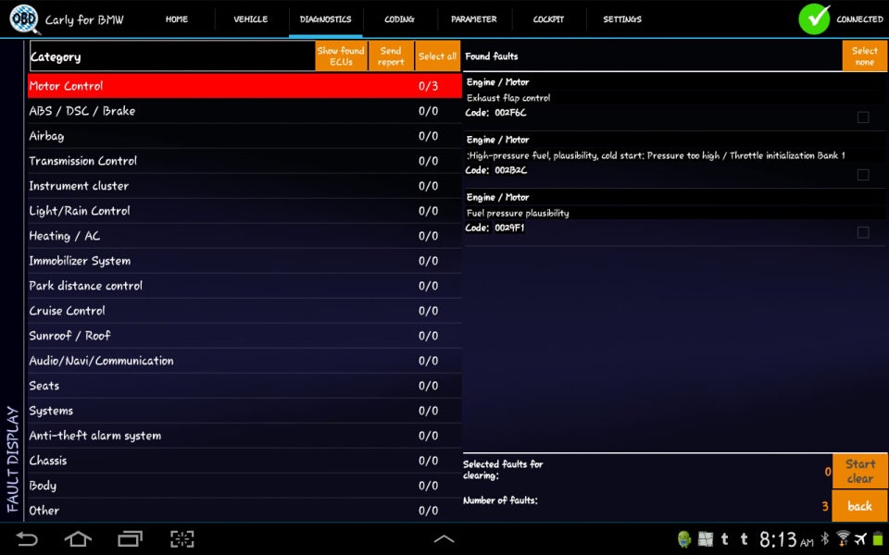This screenshot has width=889, height=555.
Task: Tap the airplane mode status icon
Action: [860, 538]
